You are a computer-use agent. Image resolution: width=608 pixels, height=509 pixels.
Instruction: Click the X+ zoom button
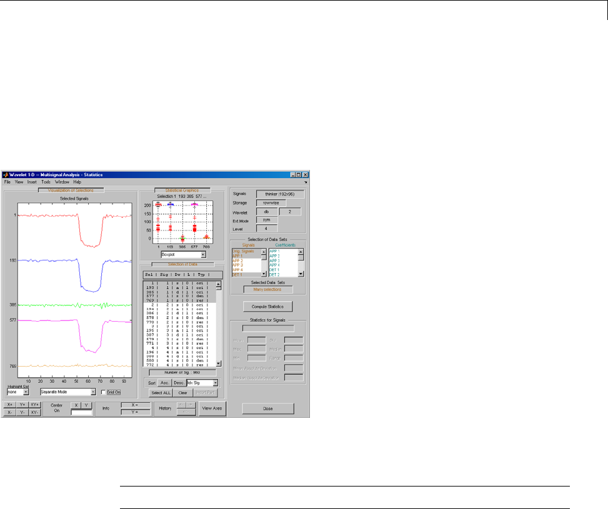[10, 405]
